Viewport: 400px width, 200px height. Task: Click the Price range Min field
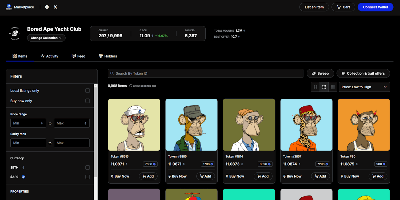[28, 123]
